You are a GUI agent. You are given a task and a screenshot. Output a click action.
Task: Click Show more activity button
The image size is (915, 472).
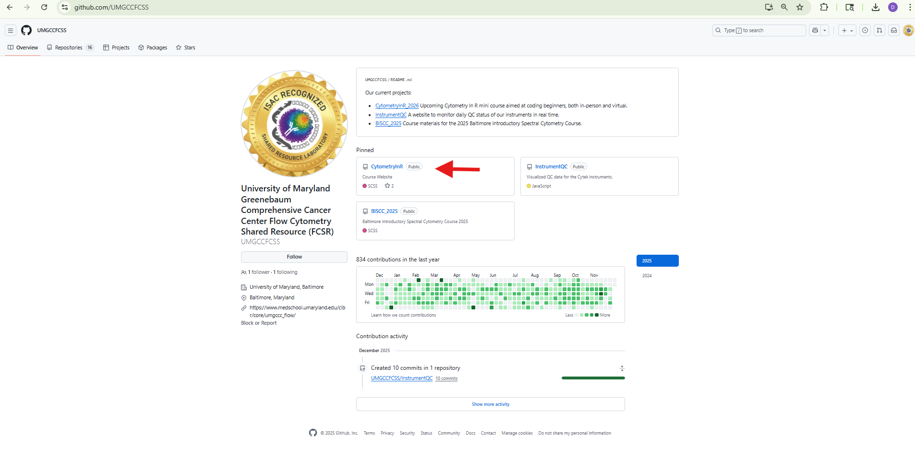coord(490,404)
